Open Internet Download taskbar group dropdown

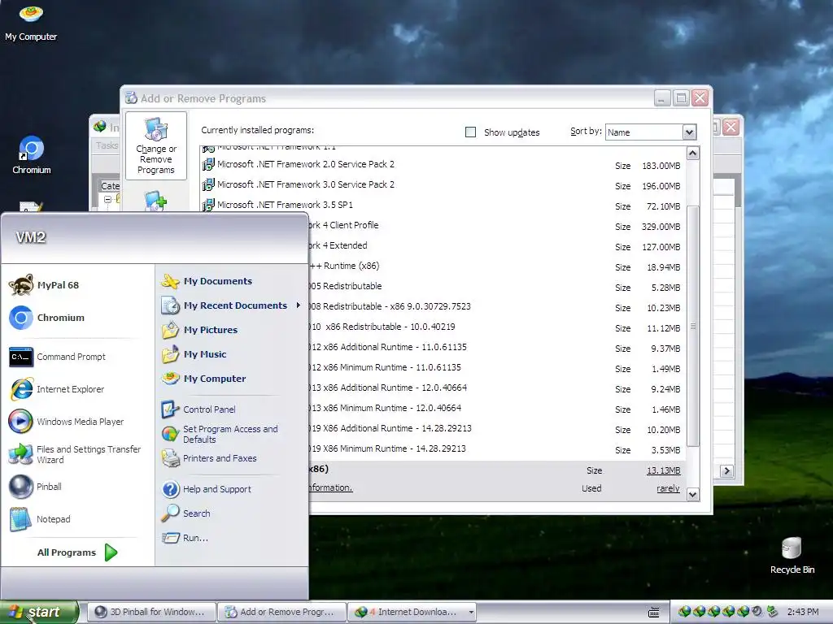pos(471,613)
